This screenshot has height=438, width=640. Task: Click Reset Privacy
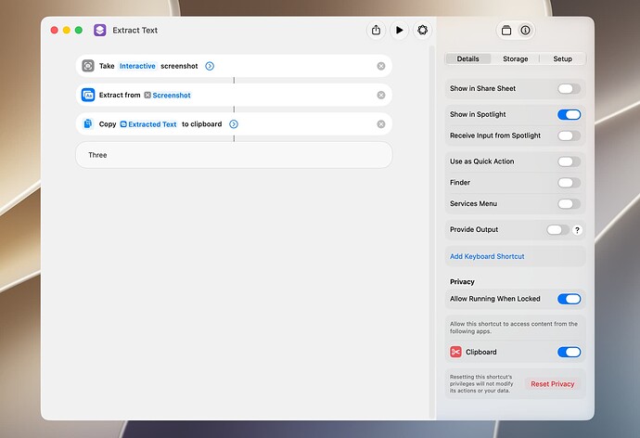coord(552,383)
